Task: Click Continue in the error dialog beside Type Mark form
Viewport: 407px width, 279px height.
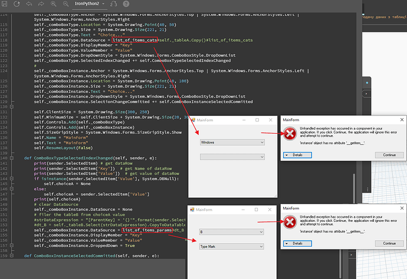Action: (x=389, y=243)
